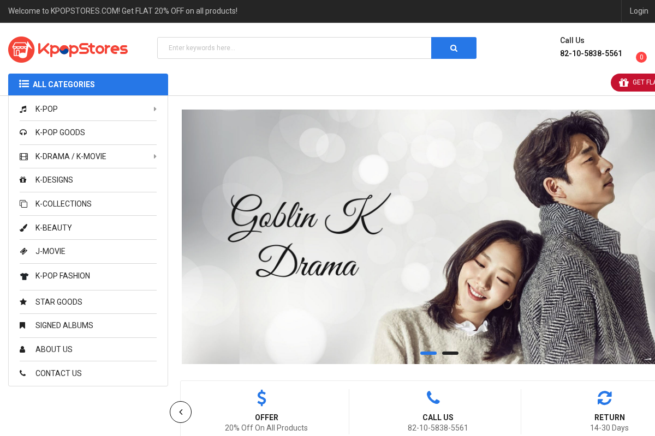Click the headphones icon next to K-POP GOODS
Screen dimensions: 655x436
pyautogui.click(x=23, y=132)
